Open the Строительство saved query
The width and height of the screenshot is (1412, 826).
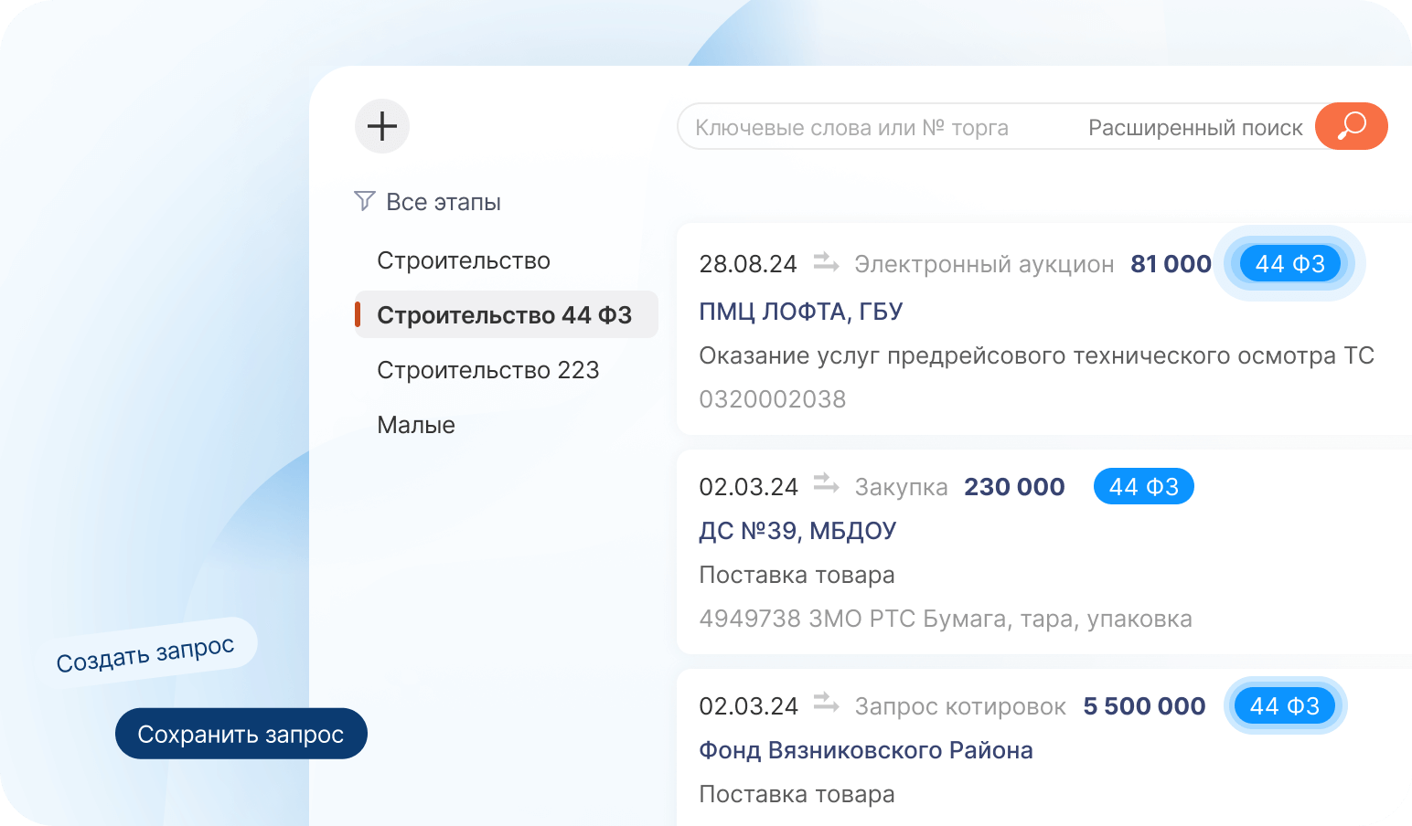tap(464, 260)
